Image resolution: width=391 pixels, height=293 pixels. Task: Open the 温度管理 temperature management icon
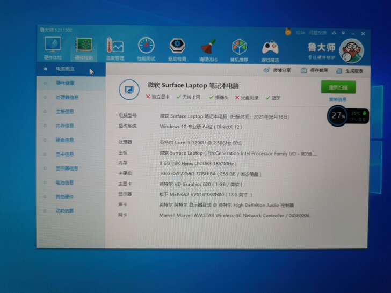point(115,49)
